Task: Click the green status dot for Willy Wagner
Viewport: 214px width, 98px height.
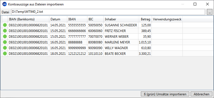Action: (5, 48)
